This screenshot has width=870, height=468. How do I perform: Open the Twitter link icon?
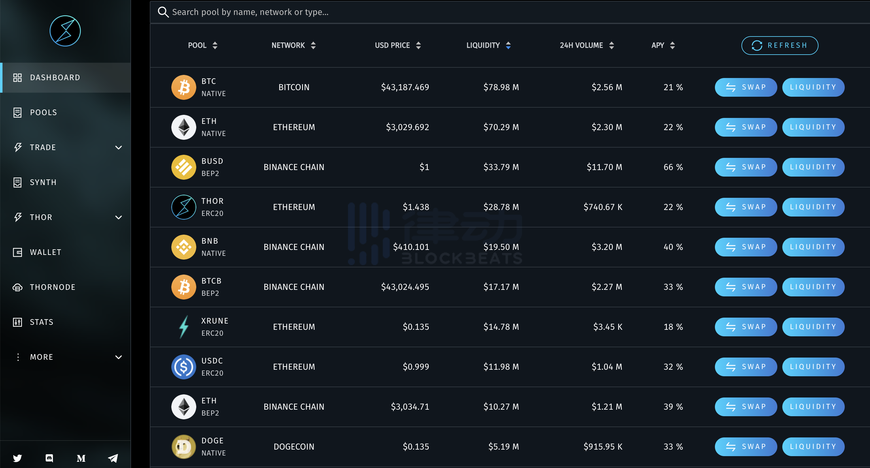pyautogui.click(x=17, y=458)
